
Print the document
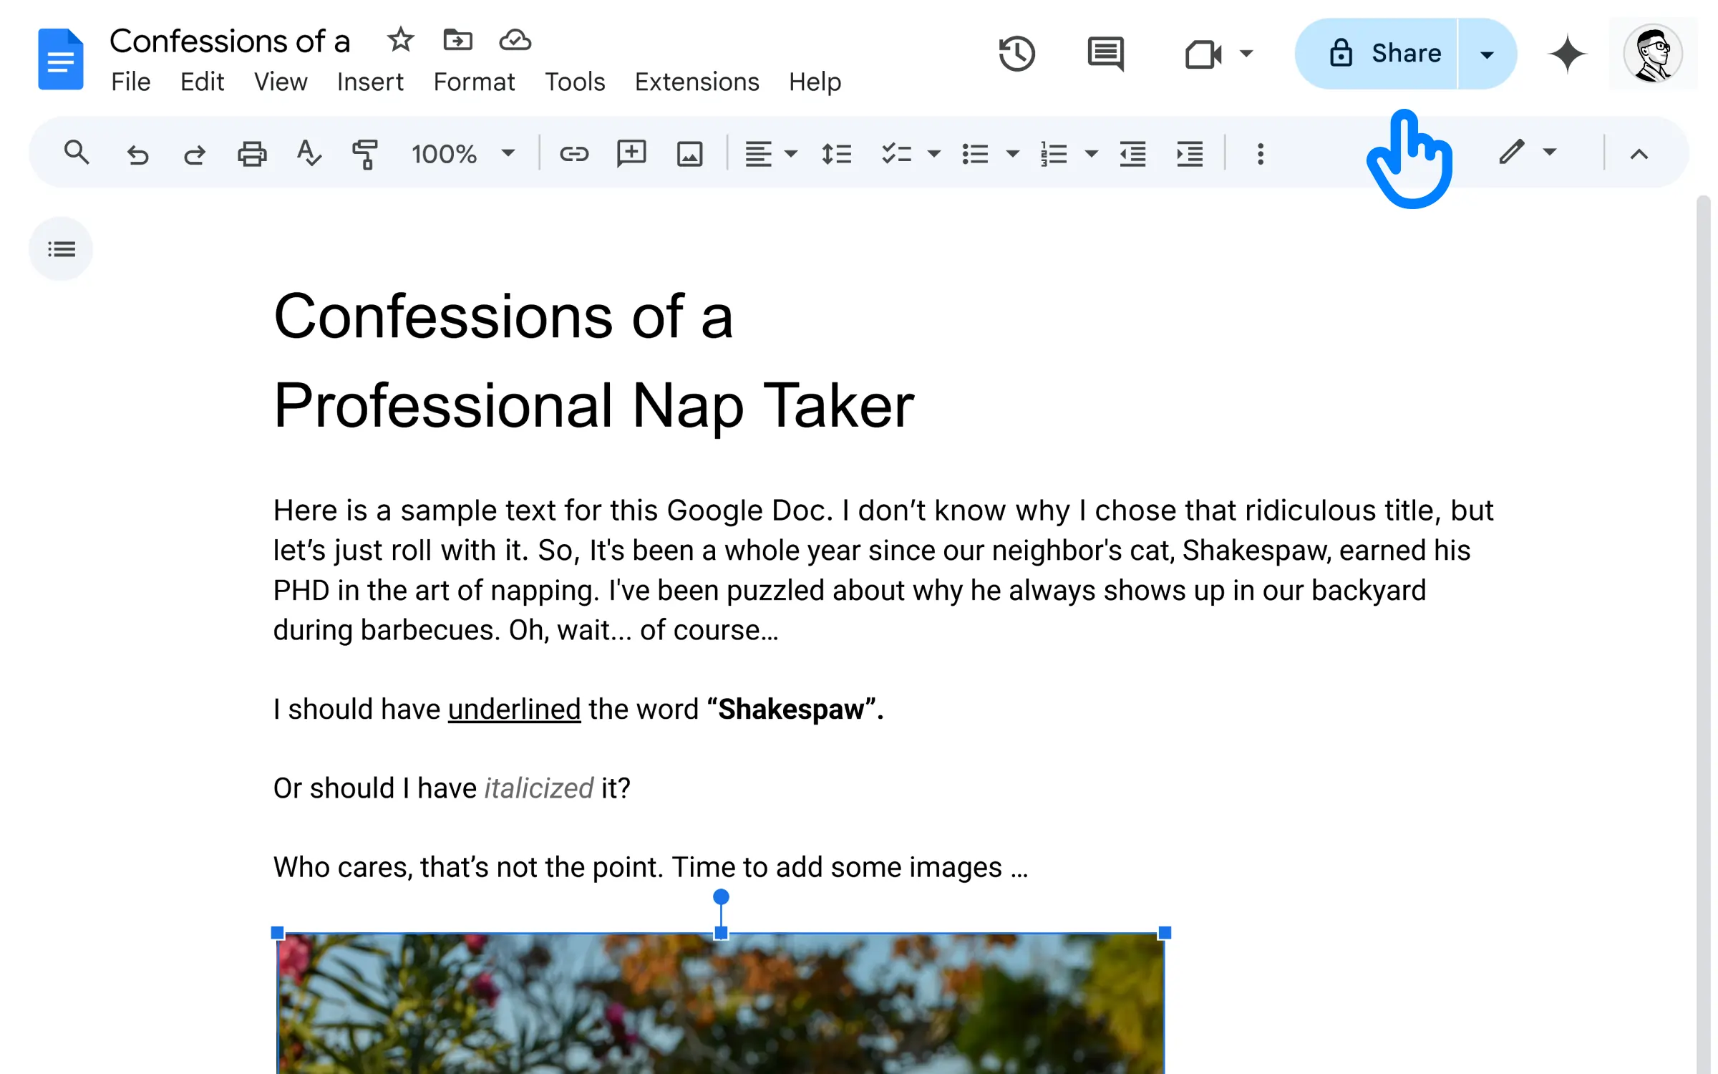coord(252,154)
